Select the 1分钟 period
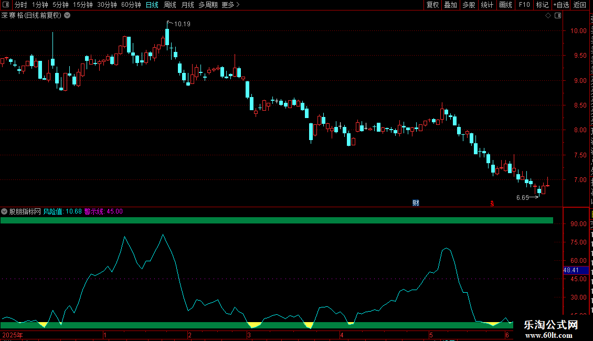This screenshot has height=341, width=593. coord(40,5)
